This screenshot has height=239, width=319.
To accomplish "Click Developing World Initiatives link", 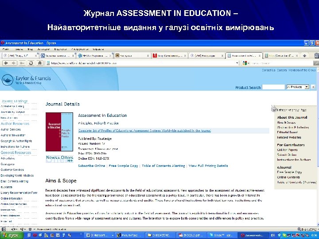I will point(17,176).
